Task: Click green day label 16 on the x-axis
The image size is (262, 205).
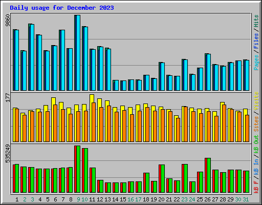Action: [130, 199]
